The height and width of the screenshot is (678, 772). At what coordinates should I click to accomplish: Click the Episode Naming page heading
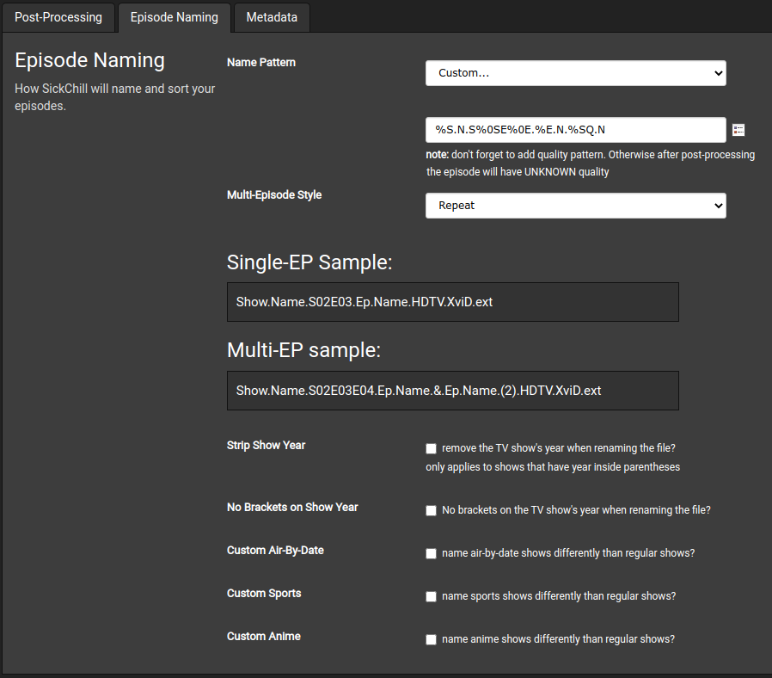(x=89, y=60)
